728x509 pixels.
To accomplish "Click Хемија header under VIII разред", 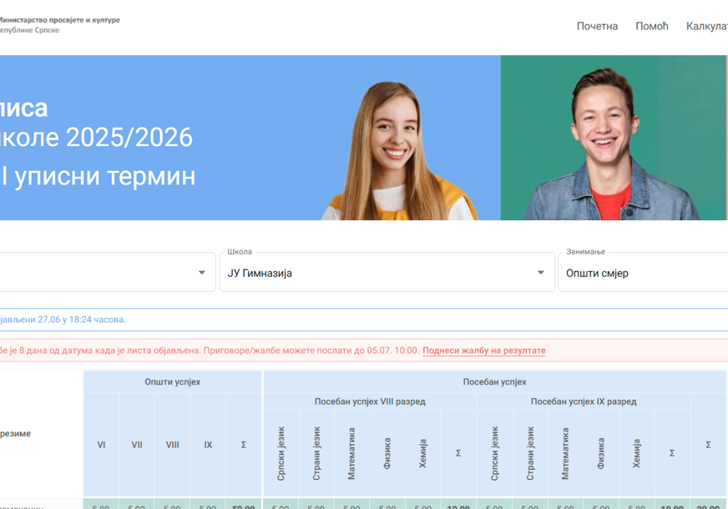I will pyautogui.click(x=423, y=453).
